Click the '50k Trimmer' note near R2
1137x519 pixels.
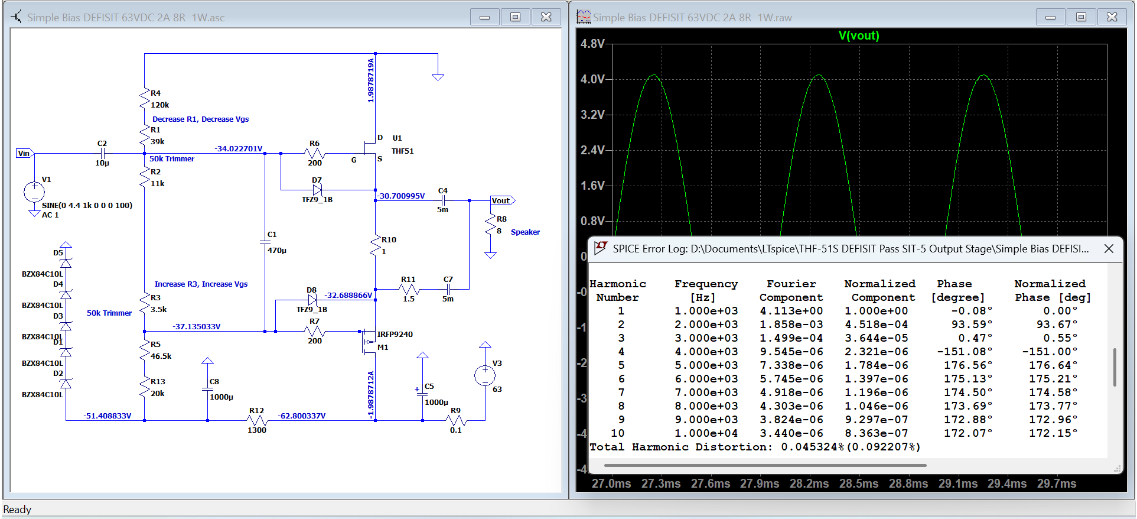(x=172, y=158)
